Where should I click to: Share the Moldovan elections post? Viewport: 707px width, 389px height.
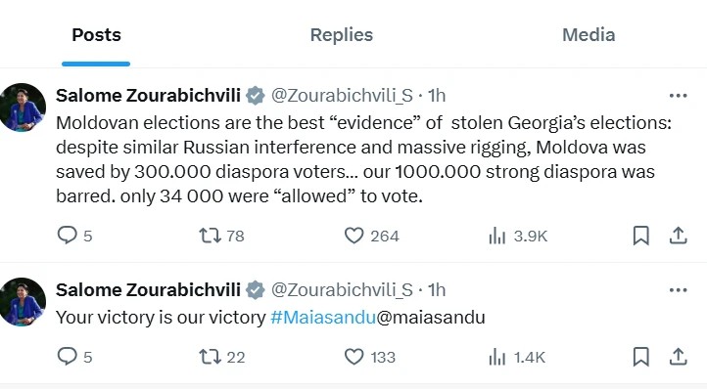(679, 236)
